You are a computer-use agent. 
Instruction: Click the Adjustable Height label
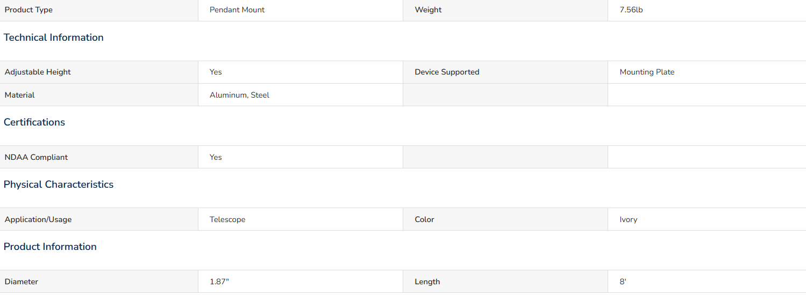coord(38,72)
